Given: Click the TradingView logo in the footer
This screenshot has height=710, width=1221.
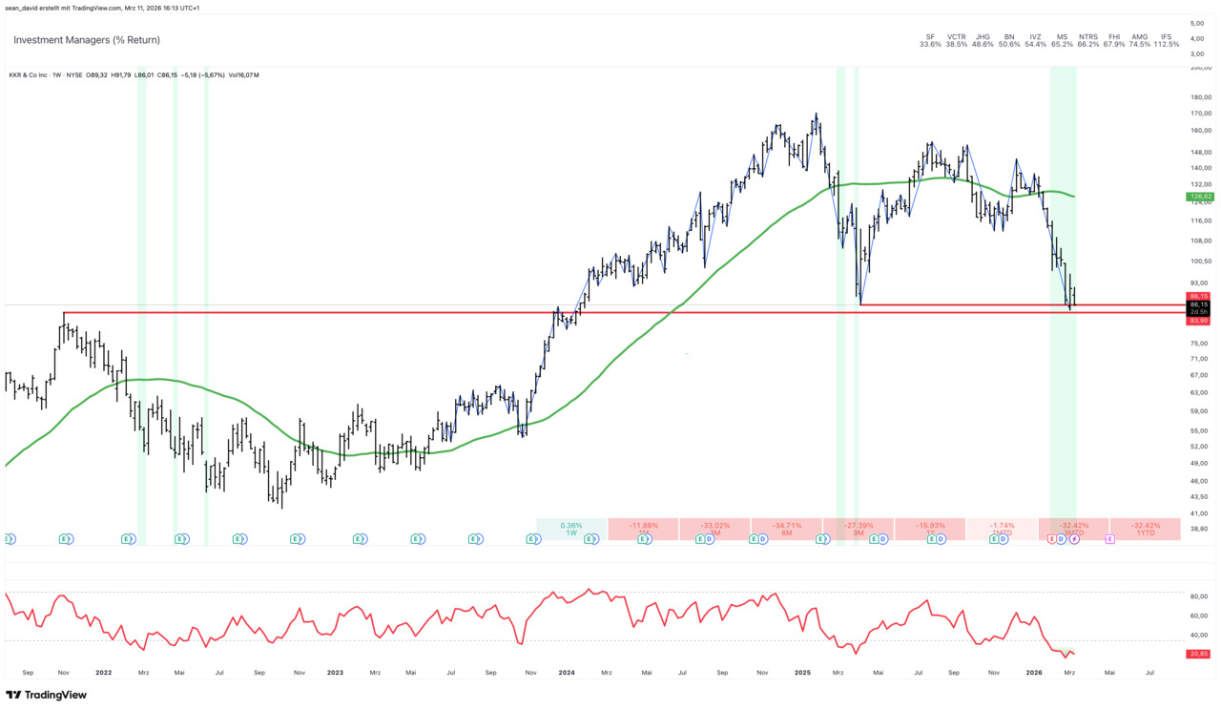Looking at the screenshot, I should coord(46,695).
